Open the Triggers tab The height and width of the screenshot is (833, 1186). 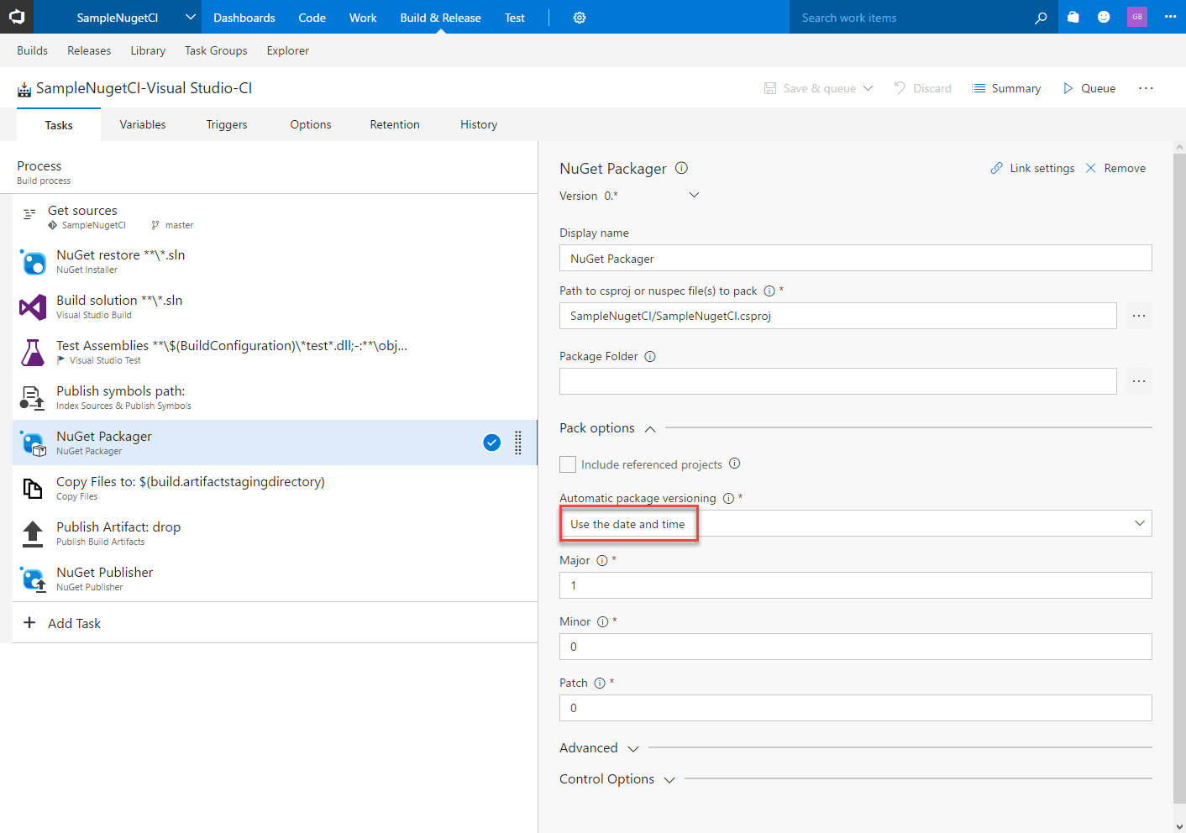(227, 125)
